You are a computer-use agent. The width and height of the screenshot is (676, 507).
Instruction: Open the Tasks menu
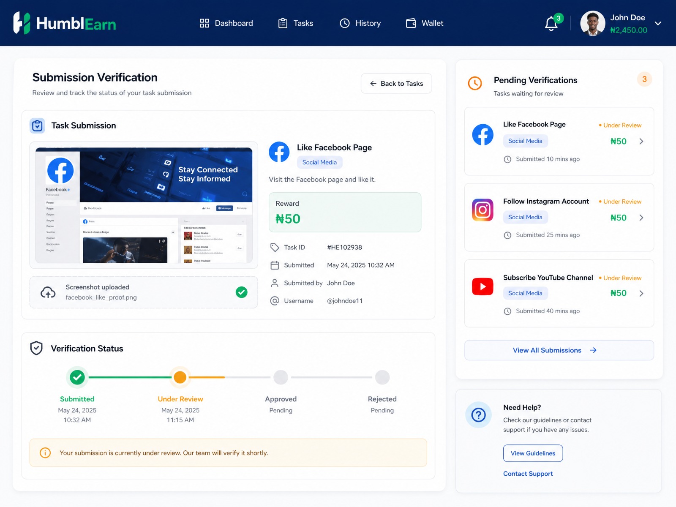[295, 23]
